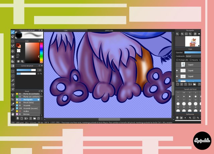Select the Operation object tool
The image size is (214, 154).
tap(13, 100)
